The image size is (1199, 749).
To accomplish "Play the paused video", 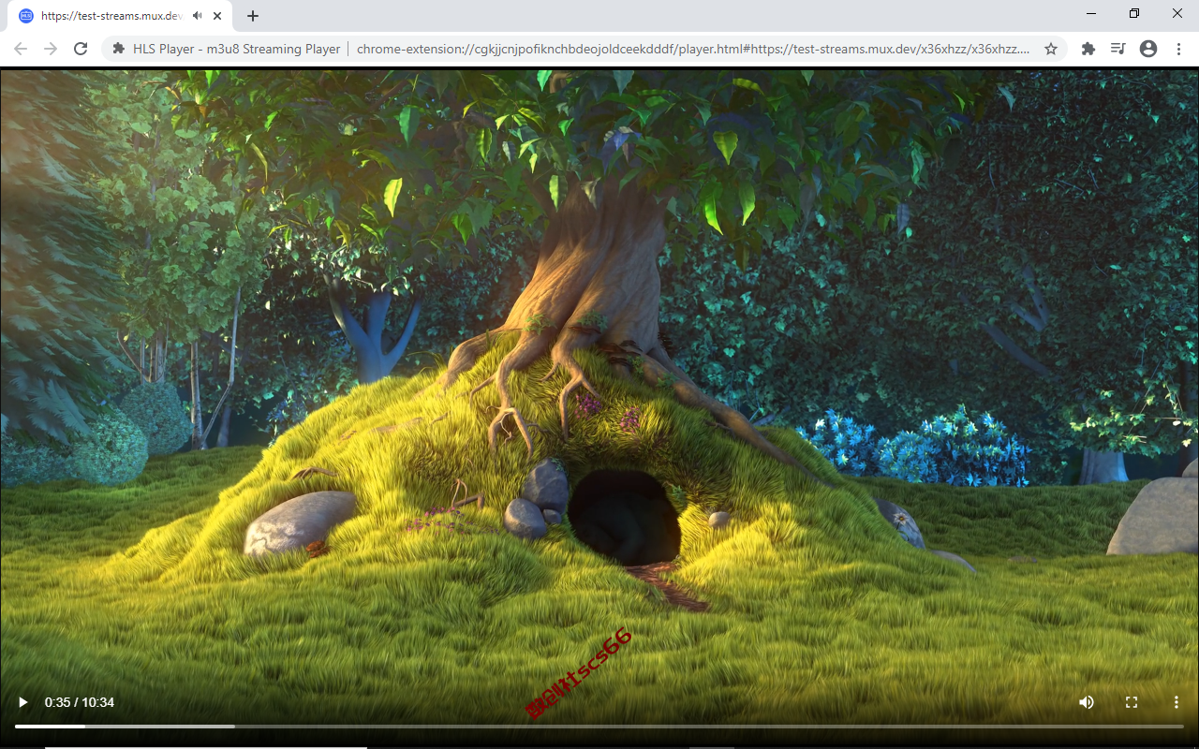I will click(23, 702).
